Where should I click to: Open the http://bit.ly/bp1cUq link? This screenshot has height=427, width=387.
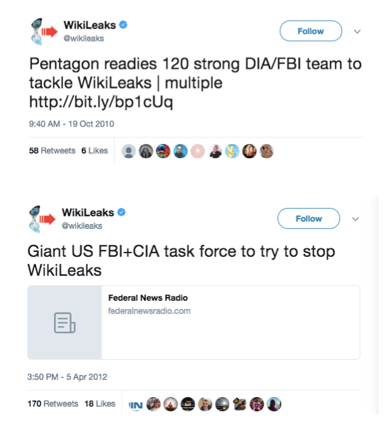[x=101, y=102]
